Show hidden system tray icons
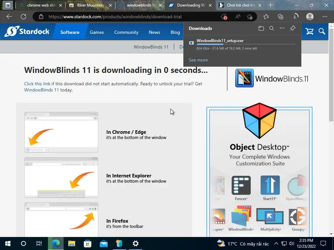This screenshot has width=334, height=250. pyautogui.click(x=276, y=243)
